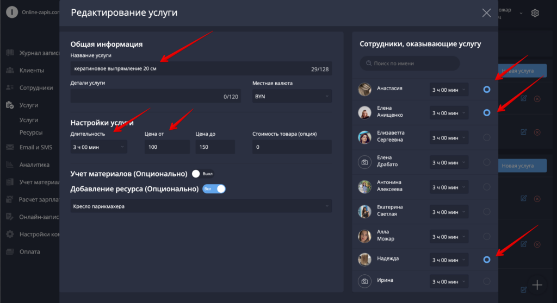Select the radio button for Елизавета Сергеевна

click(x=487, y=137)
